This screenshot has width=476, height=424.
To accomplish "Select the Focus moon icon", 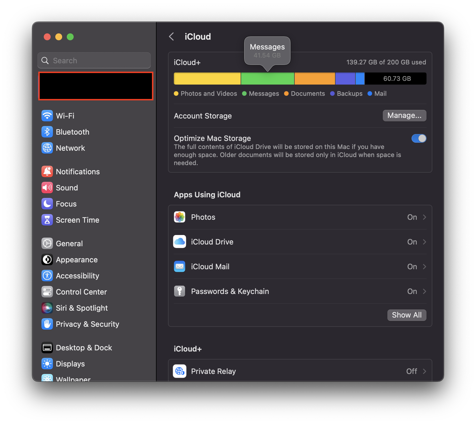I will (47, 204).
